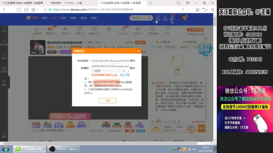The image size is (273, 153).
Task: Click the volume speaker tray icon
Action: (x=195, y=149)
